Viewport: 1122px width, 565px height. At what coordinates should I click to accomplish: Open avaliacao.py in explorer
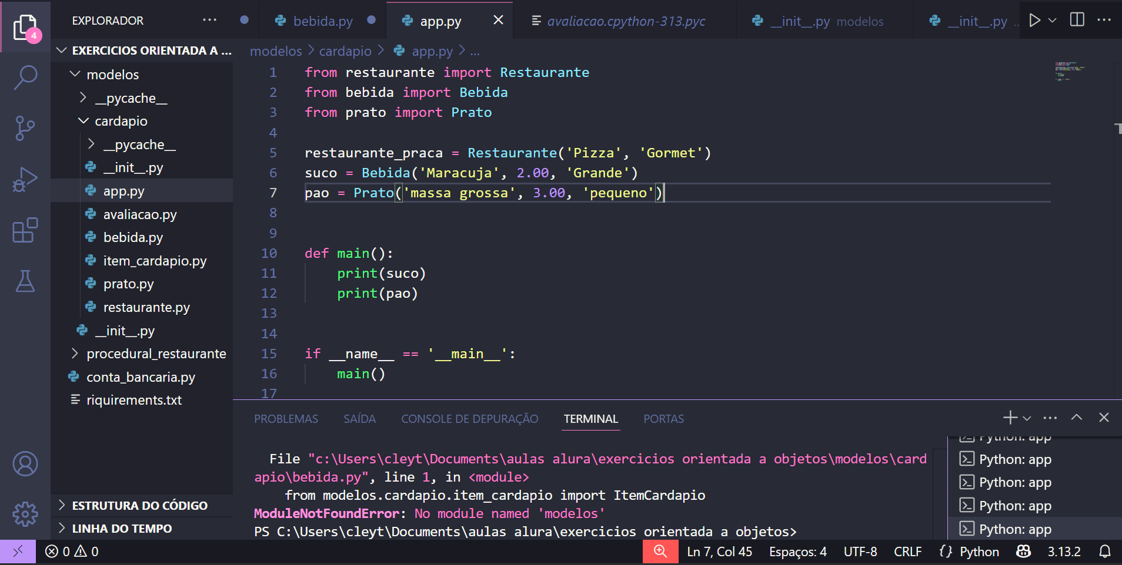[x=142, y=214]
